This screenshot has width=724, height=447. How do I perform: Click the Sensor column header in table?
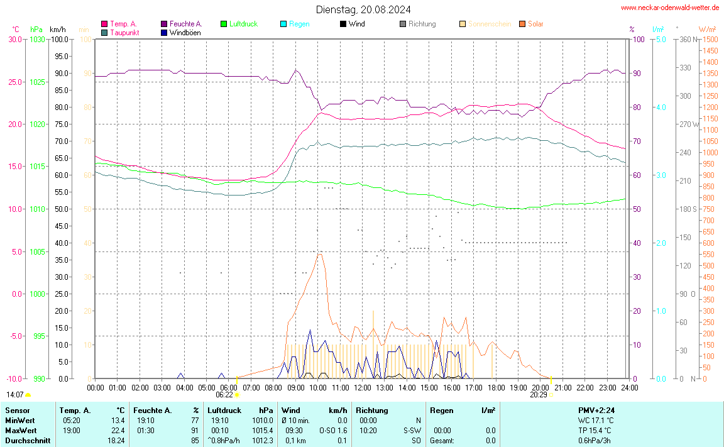17,410
